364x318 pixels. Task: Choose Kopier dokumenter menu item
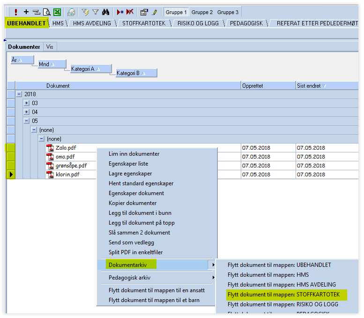click(x=133, y=203)
